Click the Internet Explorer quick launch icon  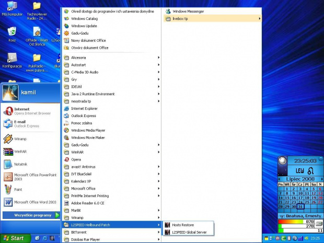(x=44, y=238)
